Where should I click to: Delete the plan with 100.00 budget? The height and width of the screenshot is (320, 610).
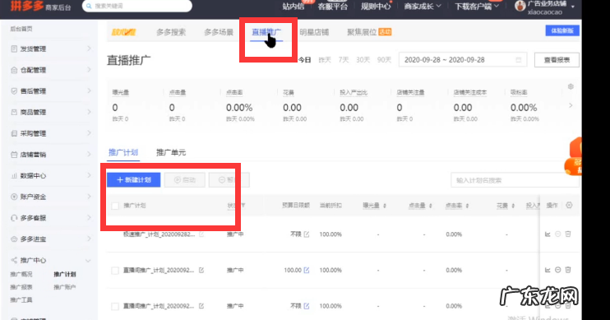[x=568, y=270]
